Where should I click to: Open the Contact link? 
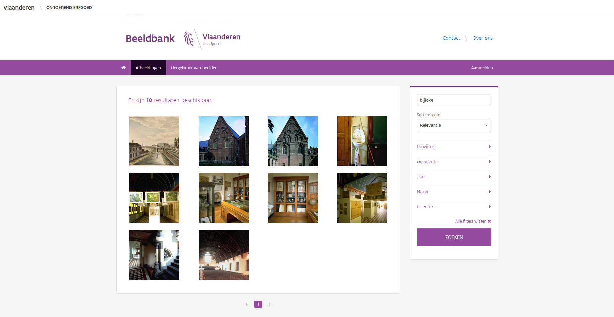pyautogui.click(x=451, y=38)
